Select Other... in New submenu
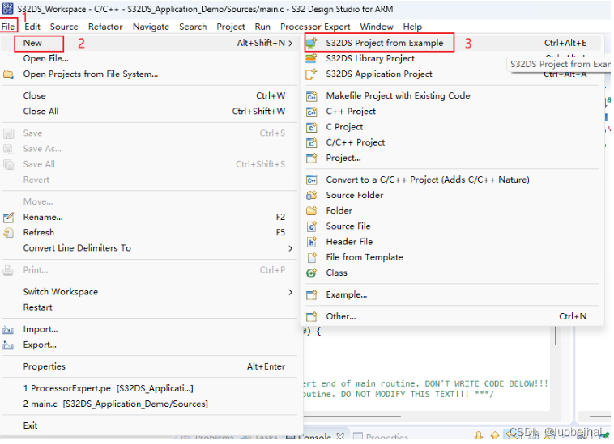 [452, 317]
